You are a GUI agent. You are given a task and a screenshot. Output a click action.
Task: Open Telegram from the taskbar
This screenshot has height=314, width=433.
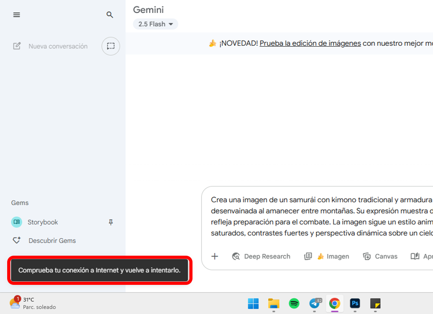[314, 304]
